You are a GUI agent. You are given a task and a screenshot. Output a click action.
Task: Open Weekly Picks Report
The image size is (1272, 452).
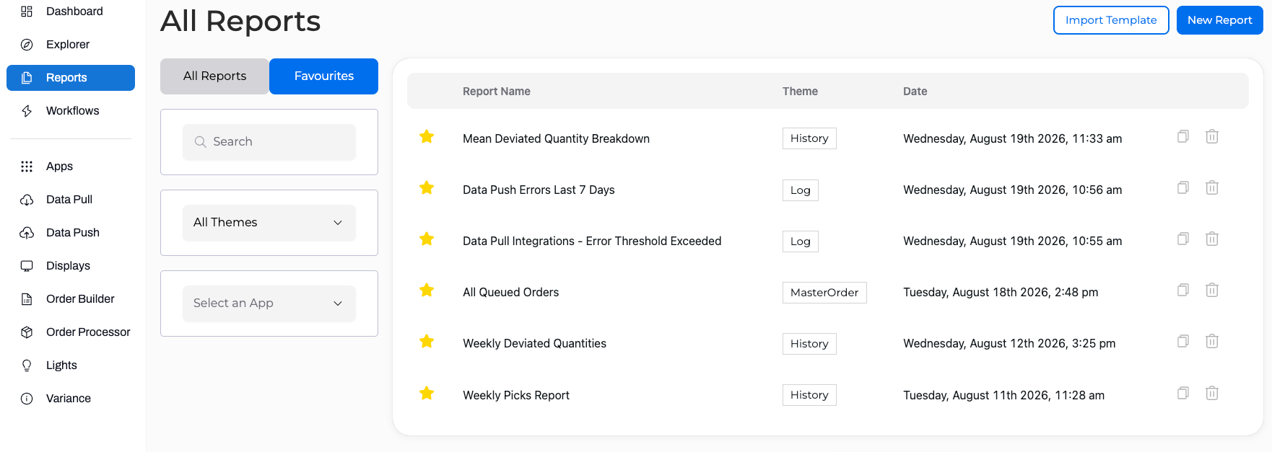pyautogui.click(x=516, y=396)
